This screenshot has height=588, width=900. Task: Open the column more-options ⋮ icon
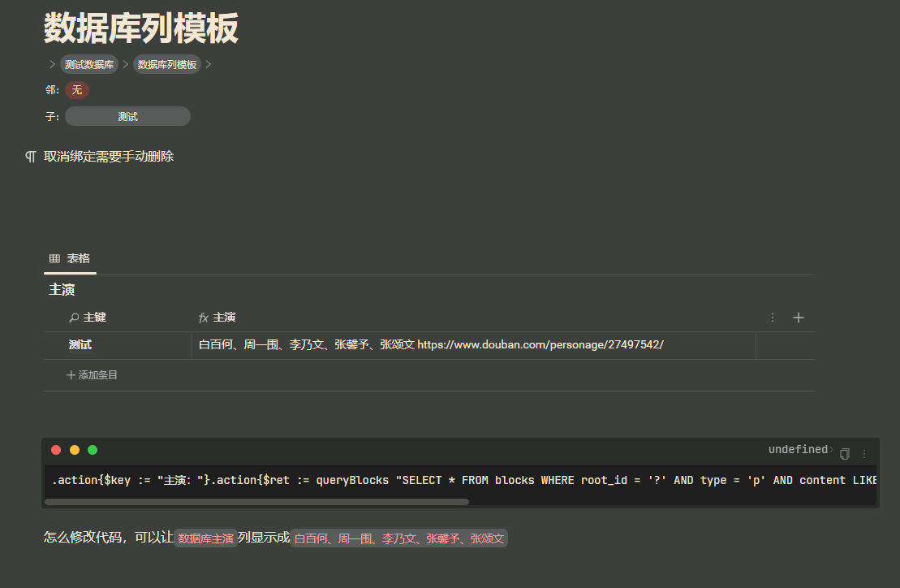point(772,318)
